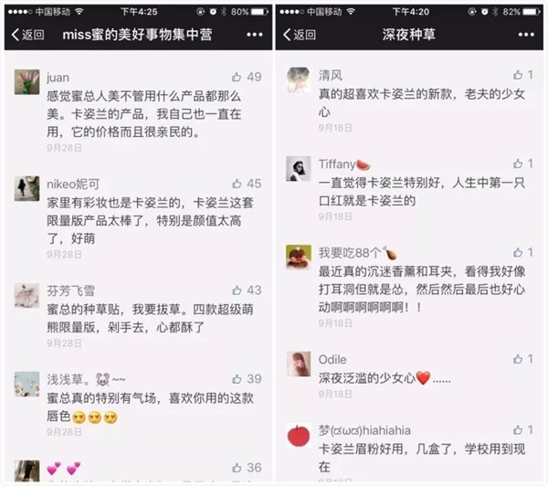This screenshot has width=548, height=486.
Task: Tap the username nikeo妮可
Action: [x=73, y=184]
